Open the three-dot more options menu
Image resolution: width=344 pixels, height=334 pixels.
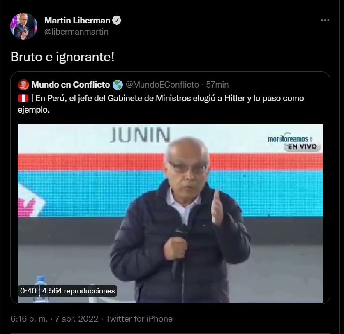[325, 20]
